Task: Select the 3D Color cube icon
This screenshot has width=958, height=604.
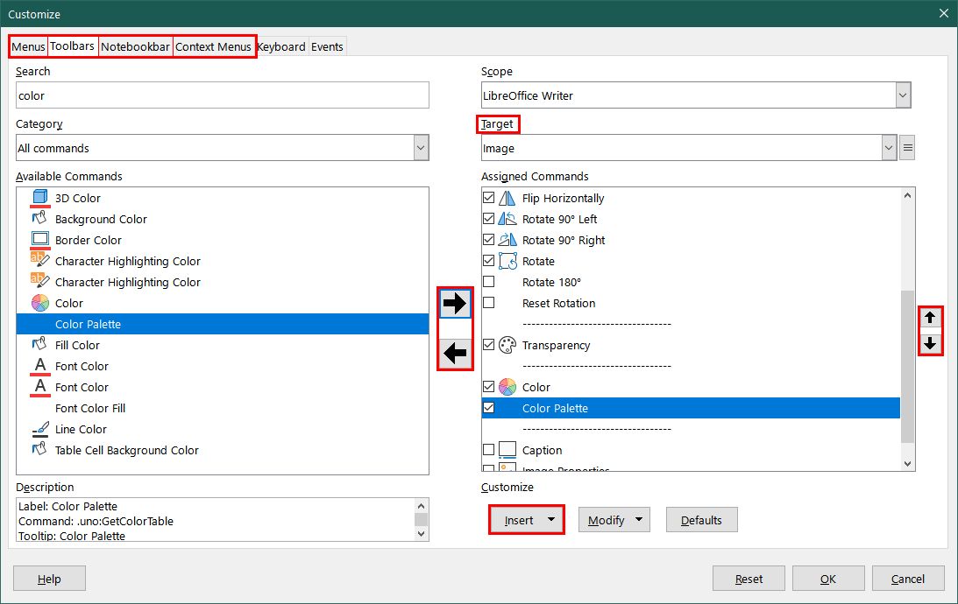Action: point(40,198)
